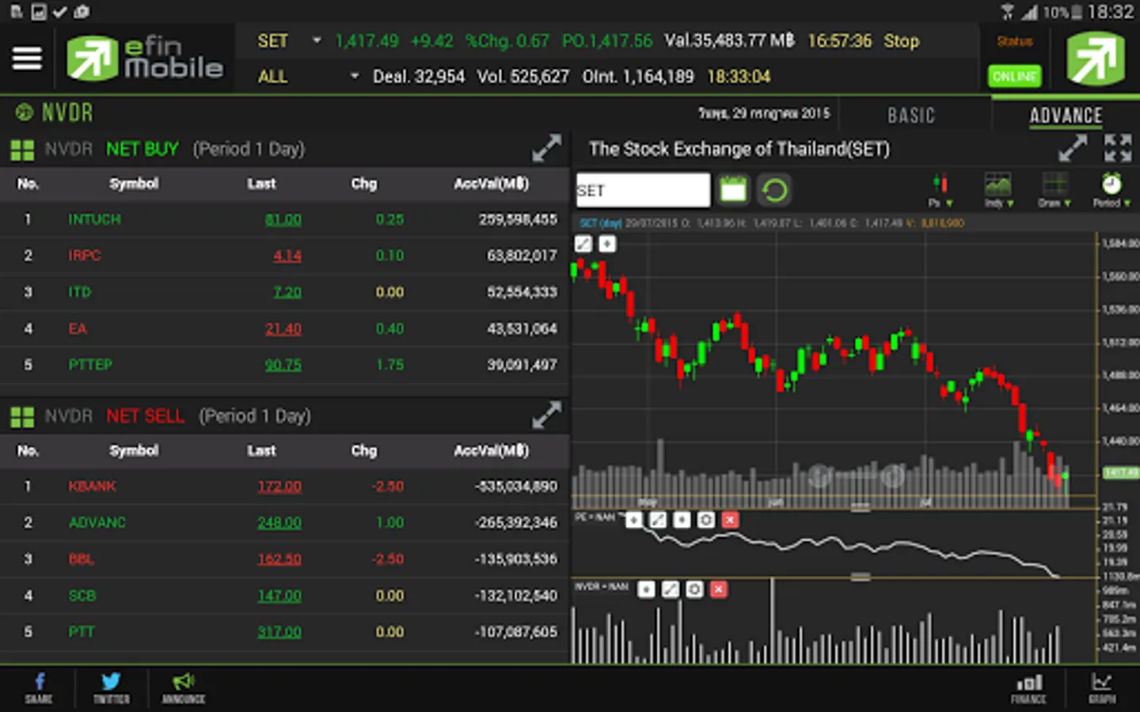The width and height of the screenshot is (1140, 712).
Task: Open PTT last price 317.00 link
Action: point(279,631)
